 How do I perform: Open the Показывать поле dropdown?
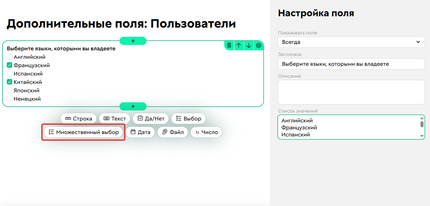[x=351, y=43]
